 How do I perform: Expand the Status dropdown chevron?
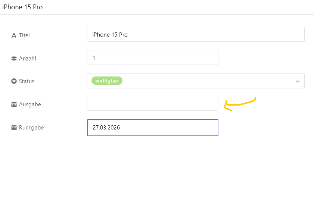pyautogui.click(x=298, y=81)
